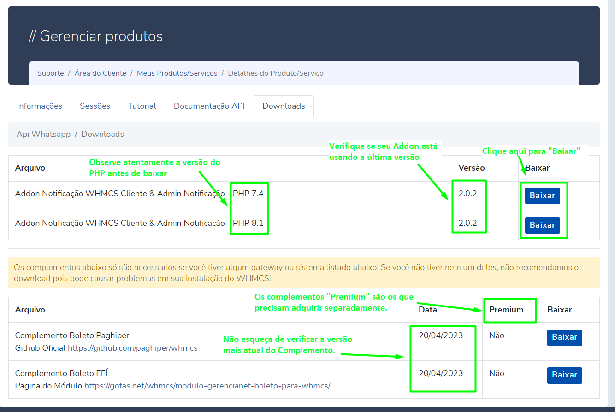
Task: Open the github.com/paghiper/whmcs link
Action: pyautogui.click(x=133, y=348)
